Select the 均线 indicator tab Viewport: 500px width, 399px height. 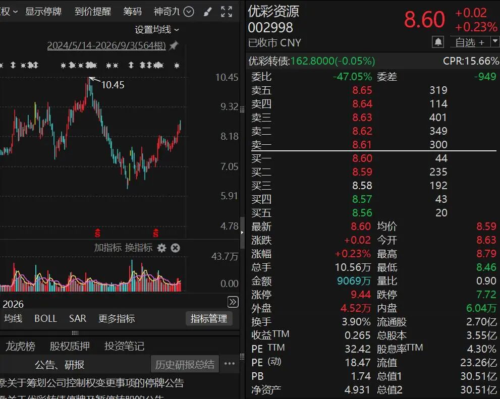click(14, 318)
